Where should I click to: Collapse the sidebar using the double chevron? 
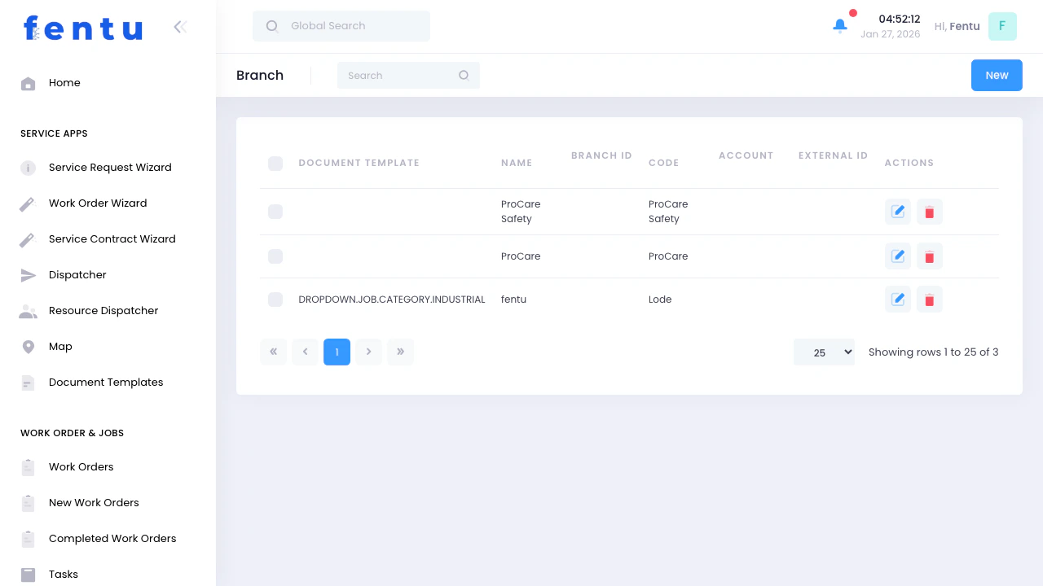[x=179, y=26]
